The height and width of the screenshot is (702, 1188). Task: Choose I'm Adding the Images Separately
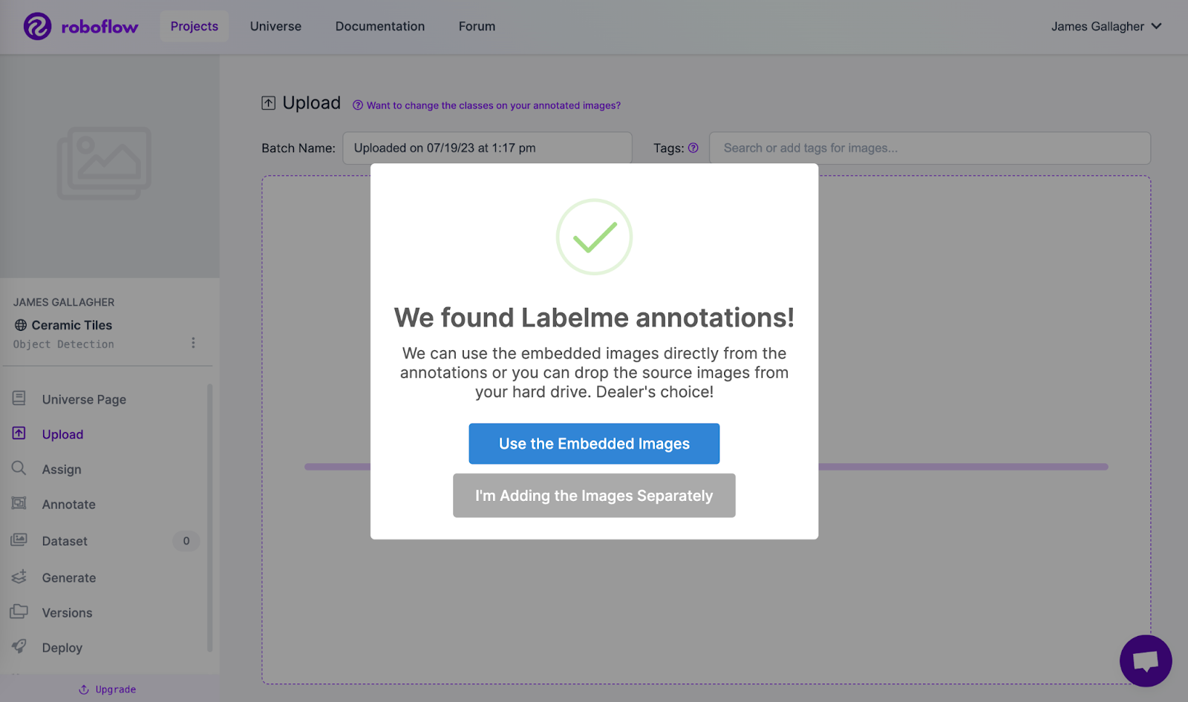coord(594,496)
